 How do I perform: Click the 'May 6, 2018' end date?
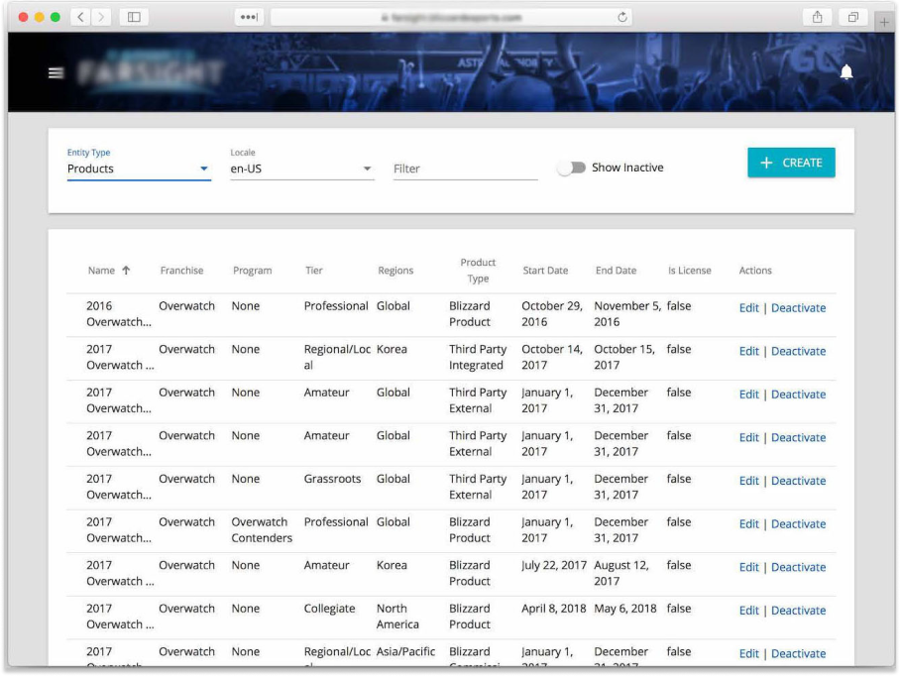(625, 609)
